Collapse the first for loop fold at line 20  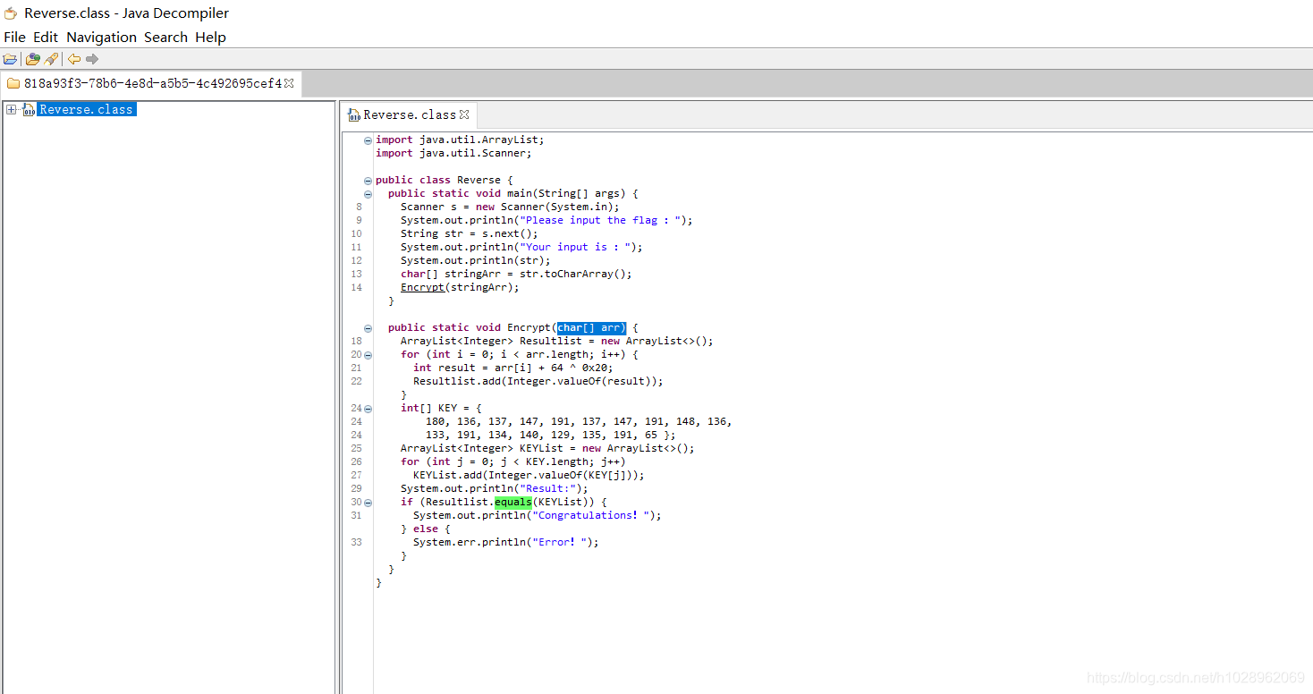[x=368, y=355]
